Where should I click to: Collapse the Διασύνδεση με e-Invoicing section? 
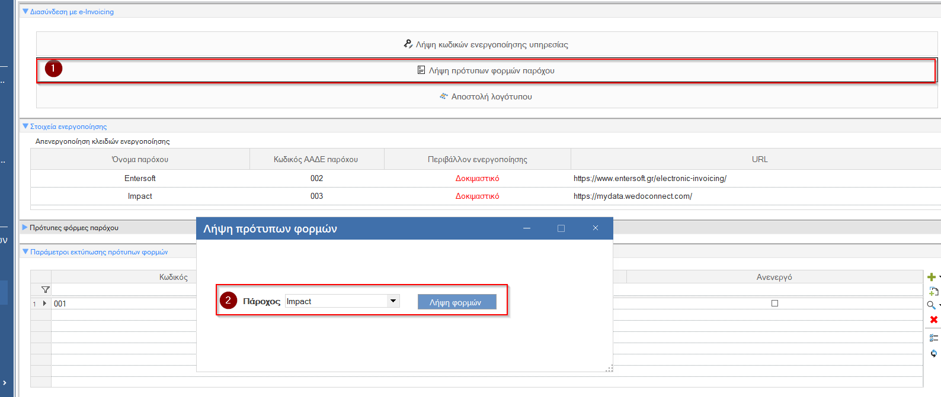[x=25, y=11]
